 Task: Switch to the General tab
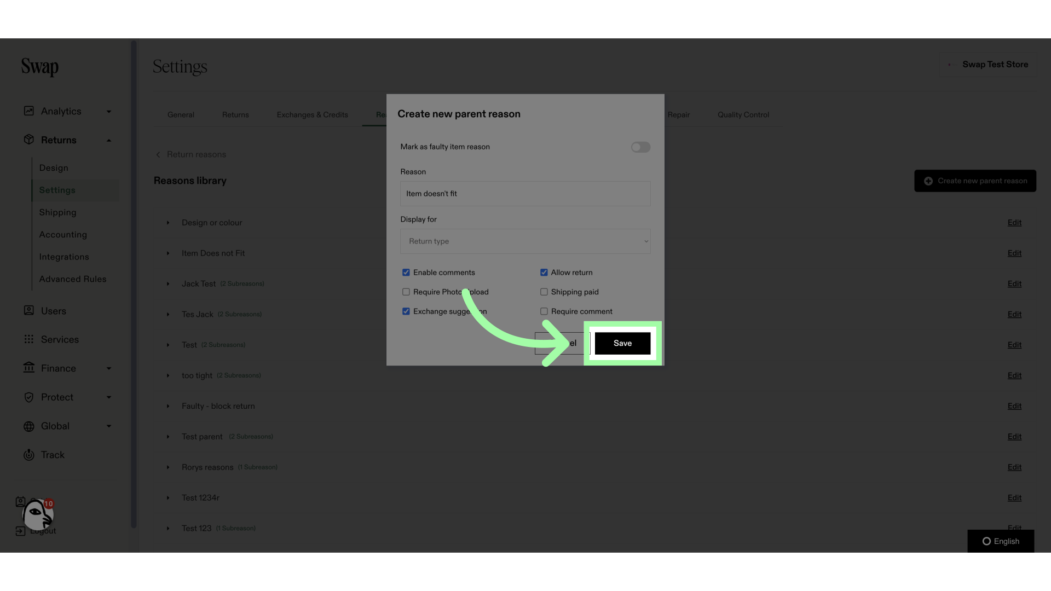pyautogui.click(x=181, y=115)
